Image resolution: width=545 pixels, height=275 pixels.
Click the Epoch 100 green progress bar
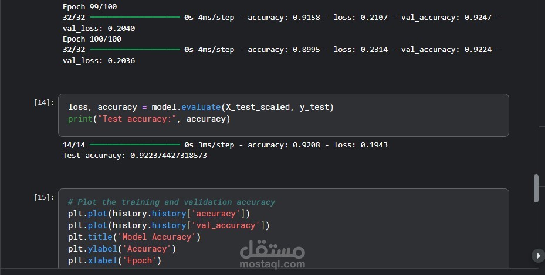(135, 49)
